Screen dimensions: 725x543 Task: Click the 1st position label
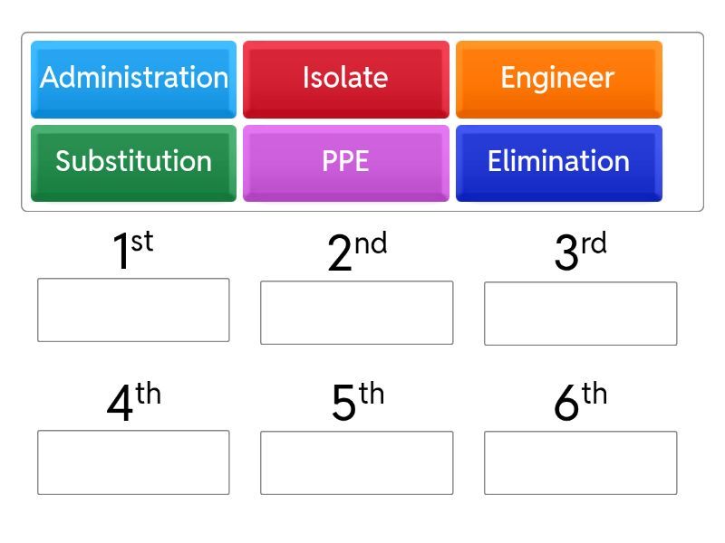(132, 252)
